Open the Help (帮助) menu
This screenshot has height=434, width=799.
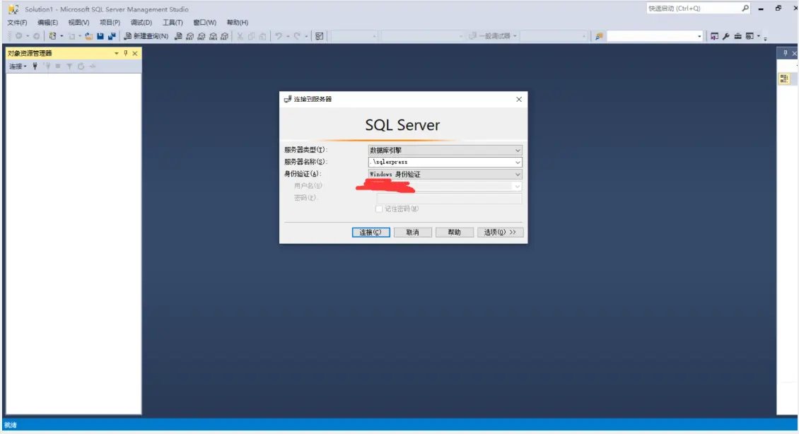[x=238, y=23]
